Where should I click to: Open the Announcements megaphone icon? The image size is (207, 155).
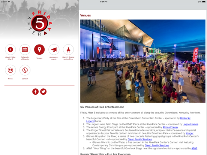pos(54,49)
